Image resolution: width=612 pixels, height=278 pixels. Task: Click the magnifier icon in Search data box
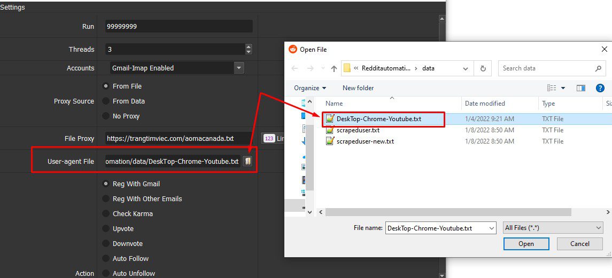598,68
